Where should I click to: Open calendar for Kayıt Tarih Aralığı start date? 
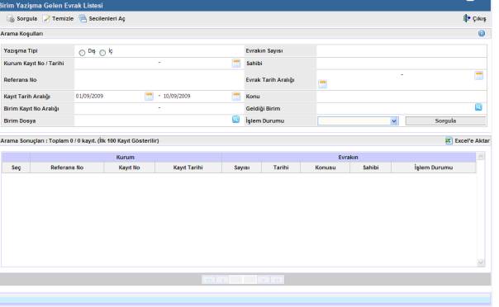(149, 96)
